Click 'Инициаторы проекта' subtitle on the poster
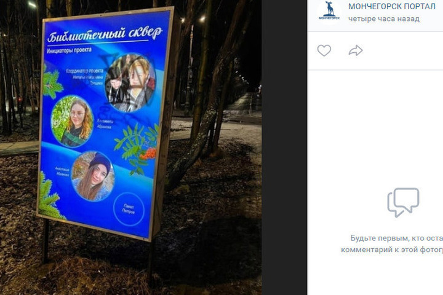The height and width of the screenshot is (295, 443). 69,50
